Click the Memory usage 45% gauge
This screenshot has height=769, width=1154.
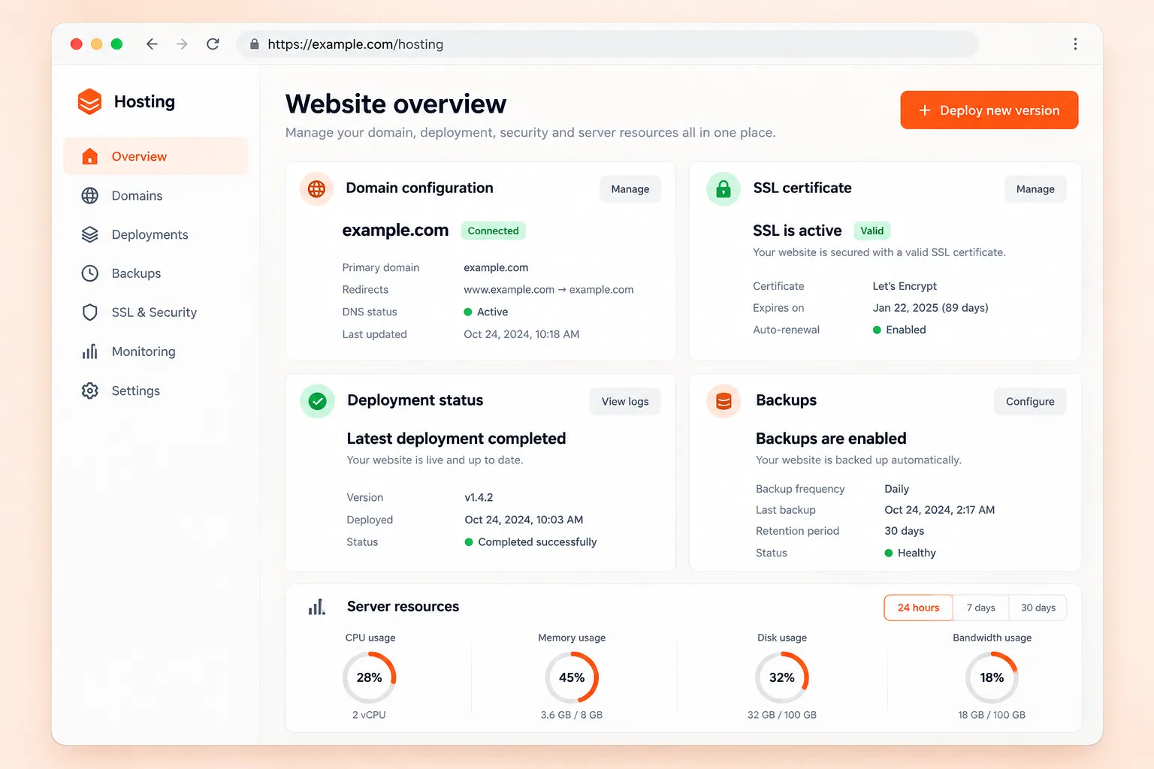point(572,677)
